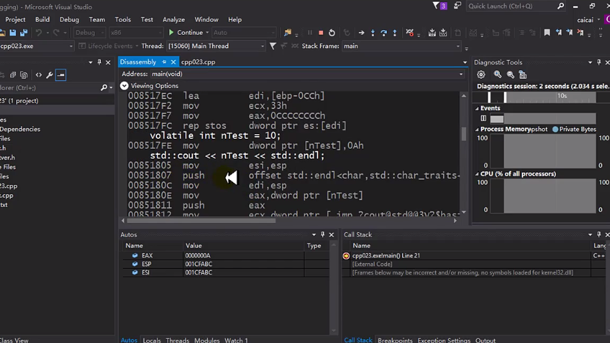
Task: Open caicai account menu
Action: (x=589, y=20)
